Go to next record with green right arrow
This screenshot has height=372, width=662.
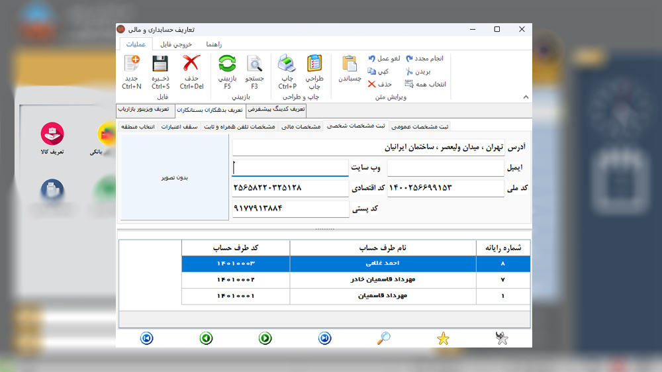click(265, 339)
